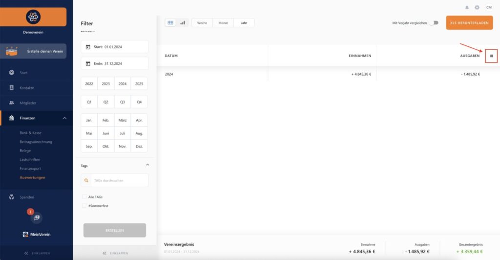Screen dimensions: 500x260
Task: Select the Woche tab
Action: click(x=202, y=23)
